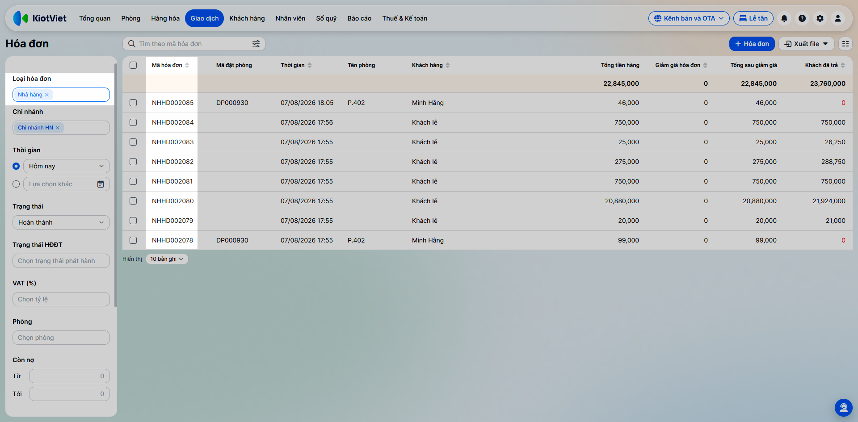Select checkbox for invoice NHHD002080
The height and width of the screenshot is (422, 858).
(x=133, y=201)
